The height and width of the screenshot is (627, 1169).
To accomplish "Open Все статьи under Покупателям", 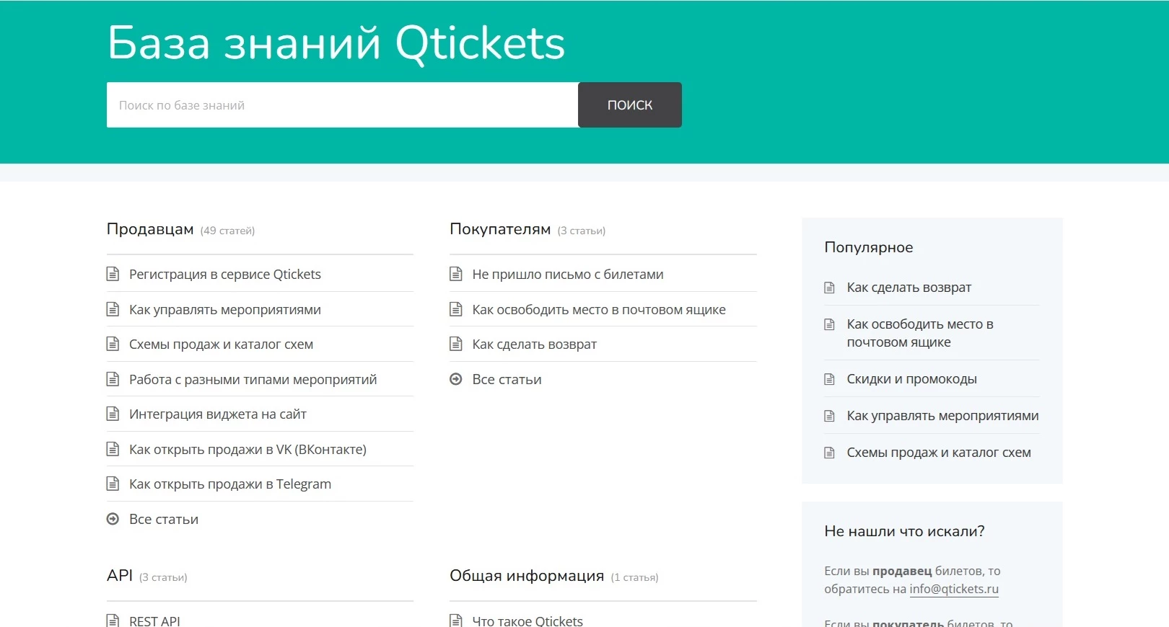I will pos(507,379).
